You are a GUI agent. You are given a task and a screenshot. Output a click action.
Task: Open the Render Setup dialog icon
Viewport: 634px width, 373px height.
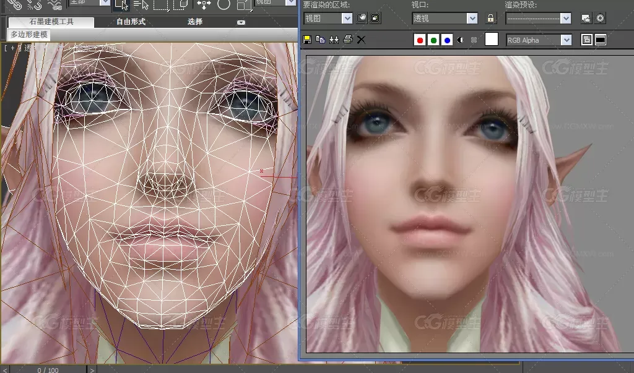point(586,18)
